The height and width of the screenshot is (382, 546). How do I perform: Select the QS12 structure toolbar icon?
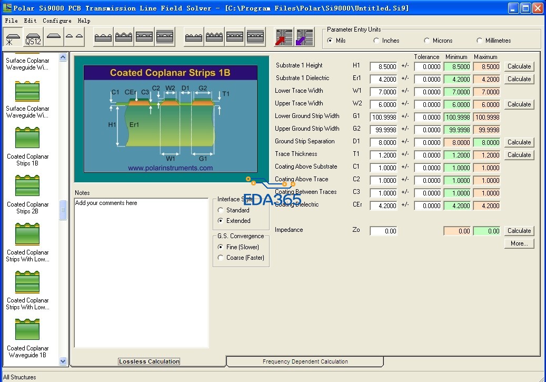point(33,37)
